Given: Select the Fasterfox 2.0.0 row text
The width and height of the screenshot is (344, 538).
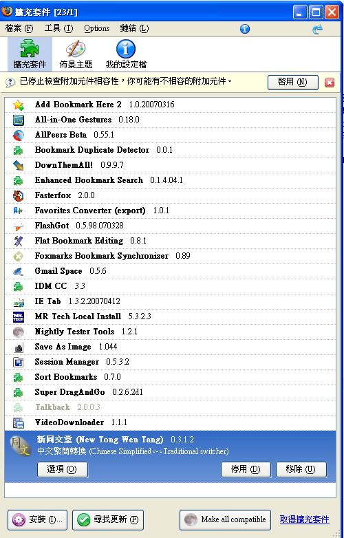Looking at the screenshot, I should pos(65,195).
